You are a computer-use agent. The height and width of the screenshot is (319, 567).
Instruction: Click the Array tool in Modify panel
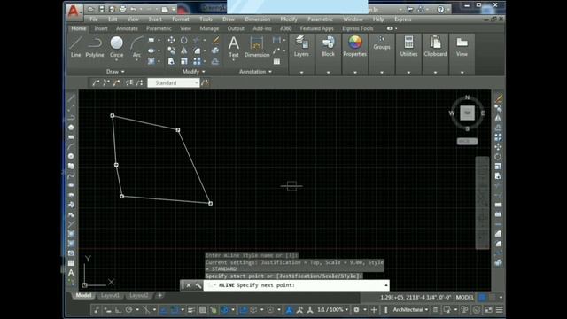tap(197, 61)
